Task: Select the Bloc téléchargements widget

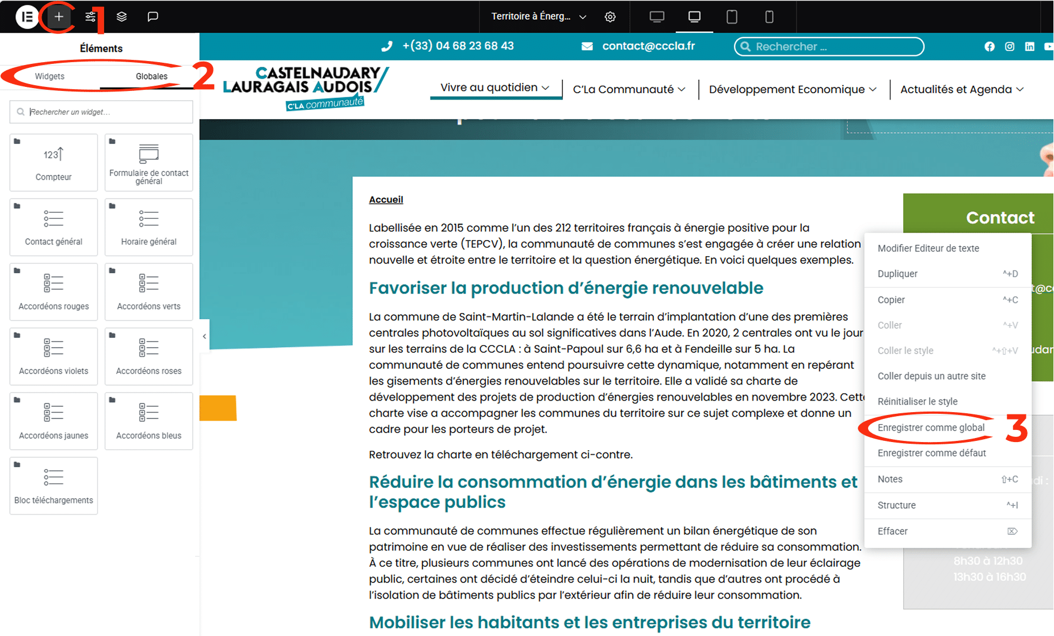Action: [x=54, y=485]
